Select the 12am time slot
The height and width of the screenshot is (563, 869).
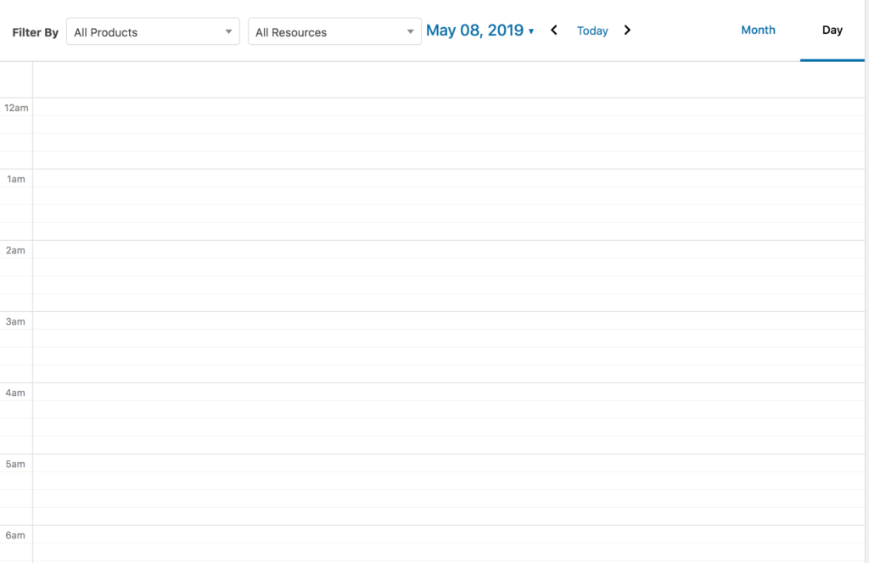click(x=448, y=108)
